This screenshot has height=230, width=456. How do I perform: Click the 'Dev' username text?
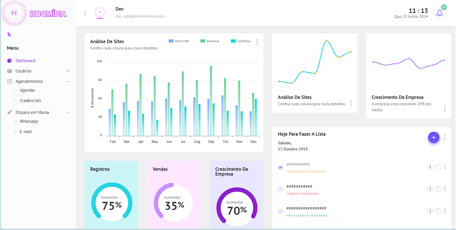tap(120, 9)
